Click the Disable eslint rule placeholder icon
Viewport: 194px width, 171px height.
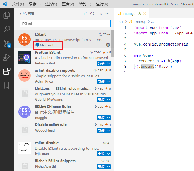(x=25, y=130)
